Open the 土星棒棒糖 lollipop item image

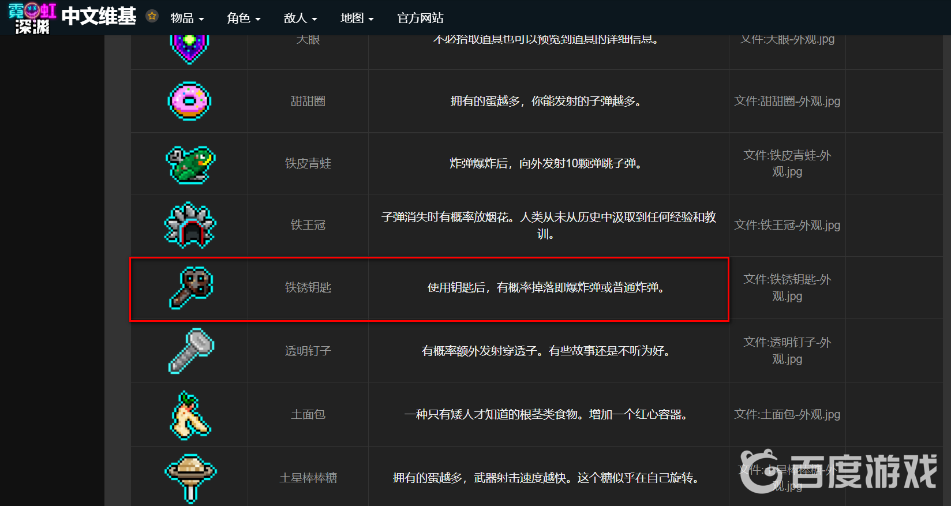[x=190, y=478]
